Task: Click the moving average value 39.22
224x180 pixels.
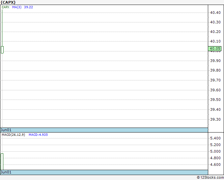Action: click(28, 7)
